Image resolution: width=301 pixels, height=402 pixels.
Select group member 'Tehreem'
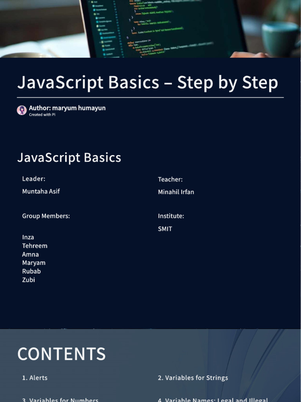(34, 246)
